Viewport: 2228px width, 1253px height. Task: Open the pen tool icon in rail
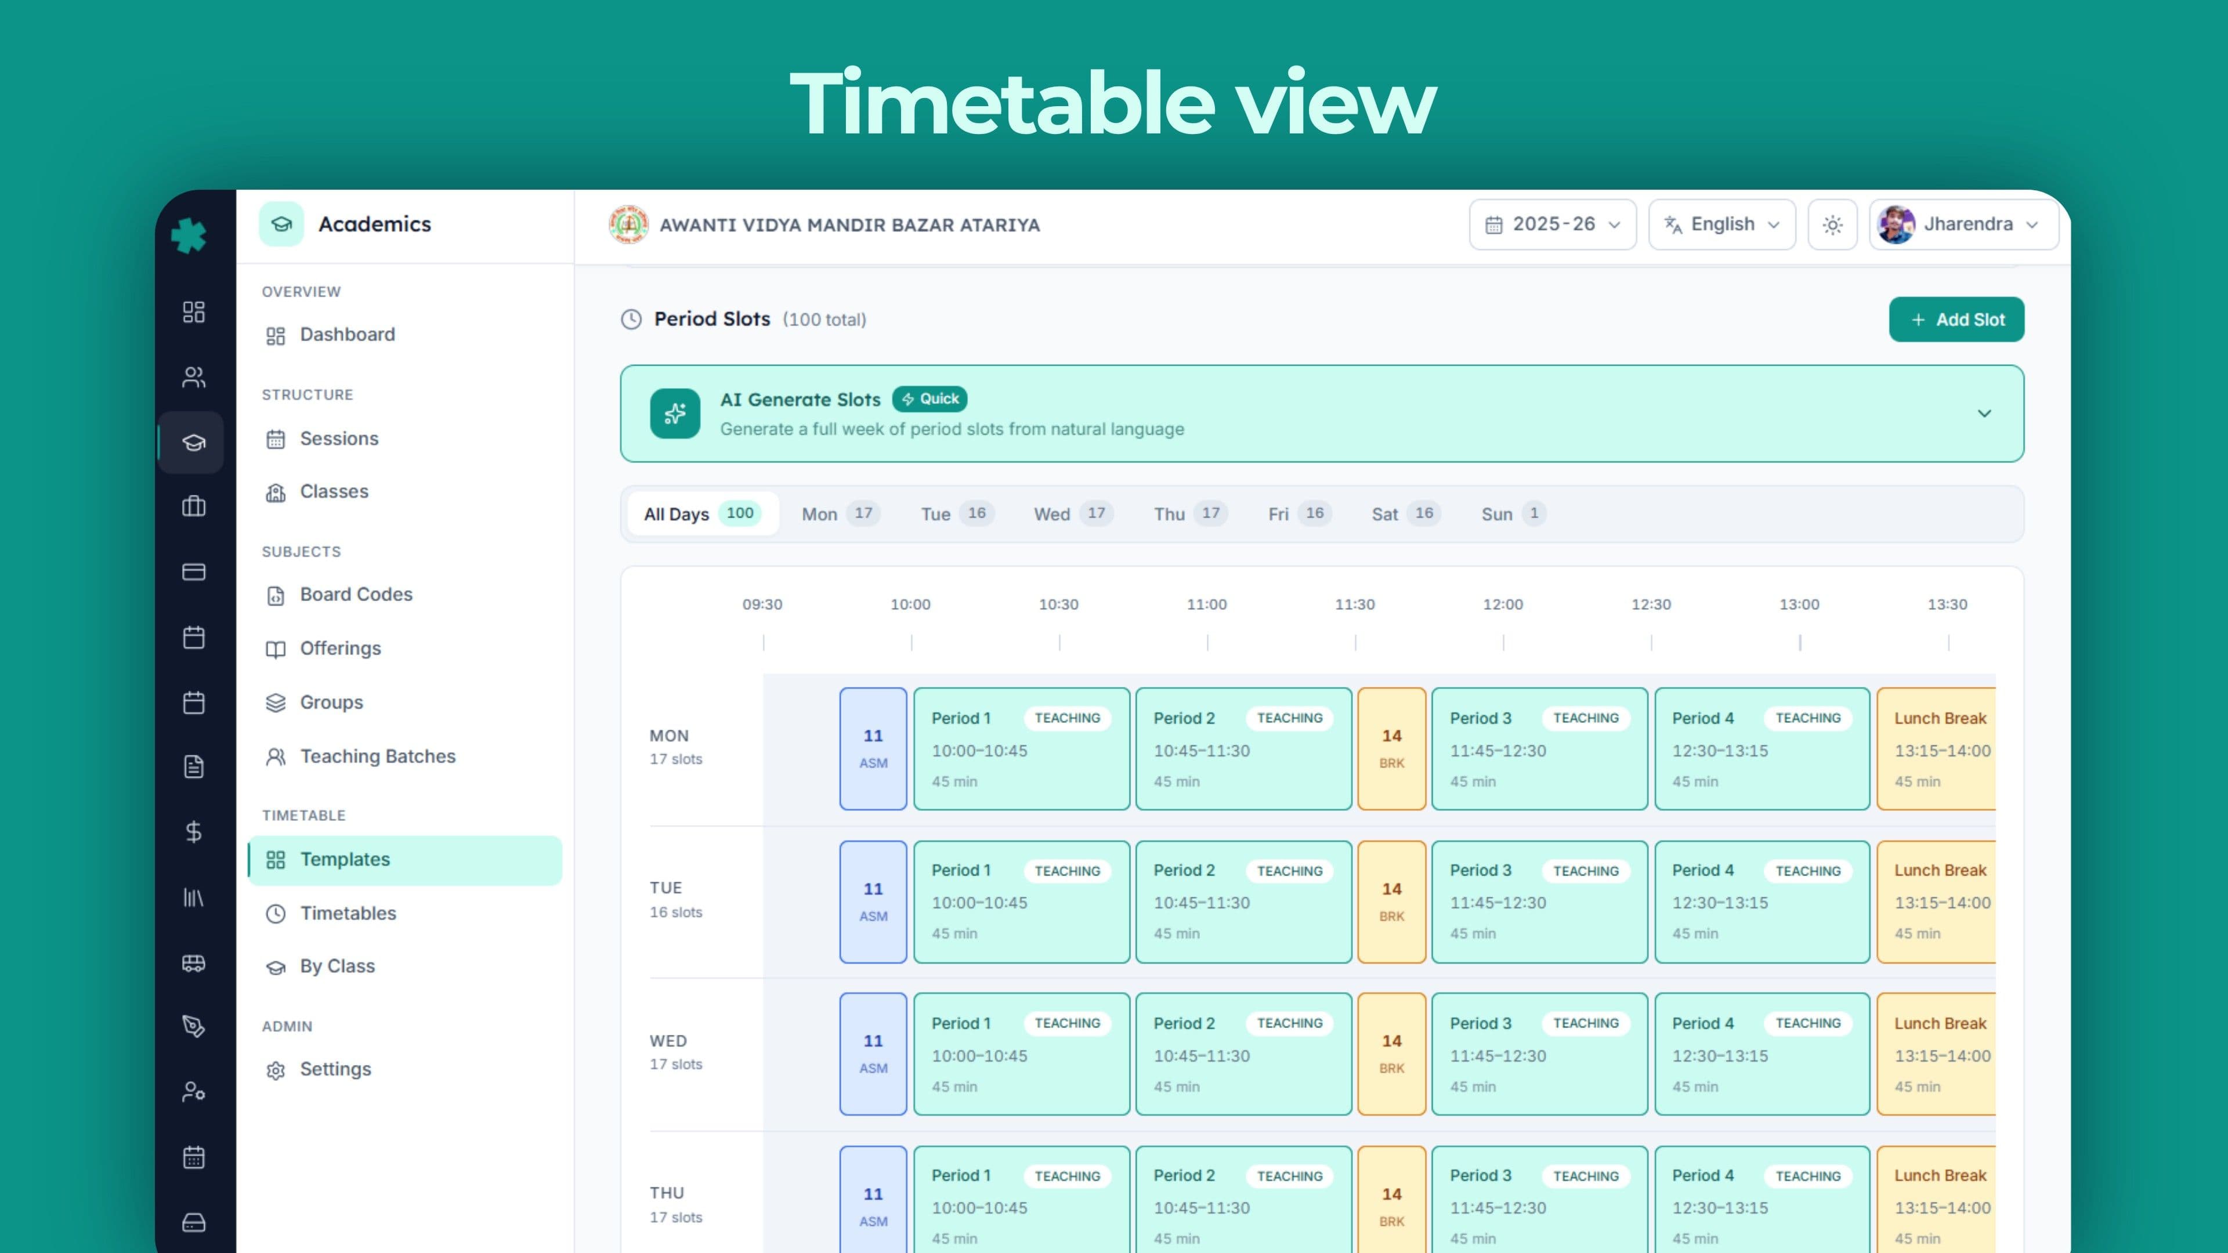(194, 1026)
